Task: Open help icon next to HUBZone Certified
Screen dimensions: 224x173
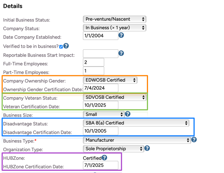Action: pos(104,158)
